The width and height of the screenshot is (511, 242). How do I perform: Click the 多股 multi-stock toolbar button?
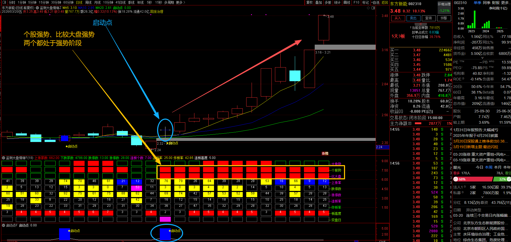(x=328, y=2)
